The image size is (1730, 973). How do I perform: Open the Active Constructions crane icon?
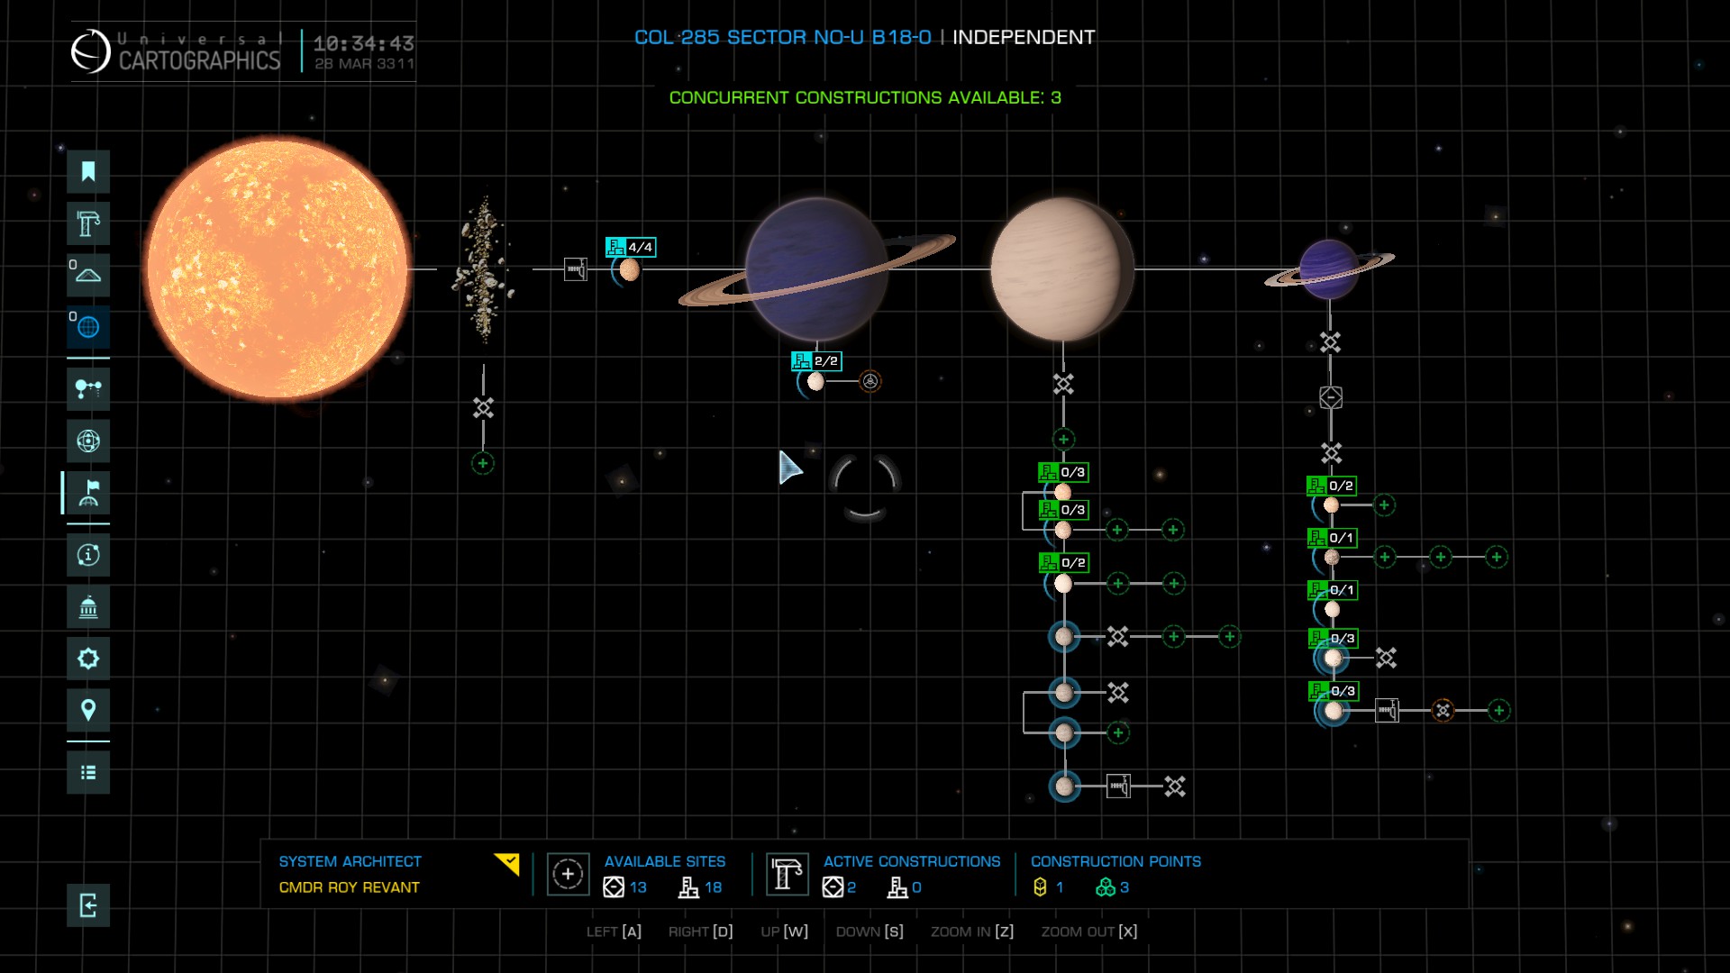pos(788,874)
